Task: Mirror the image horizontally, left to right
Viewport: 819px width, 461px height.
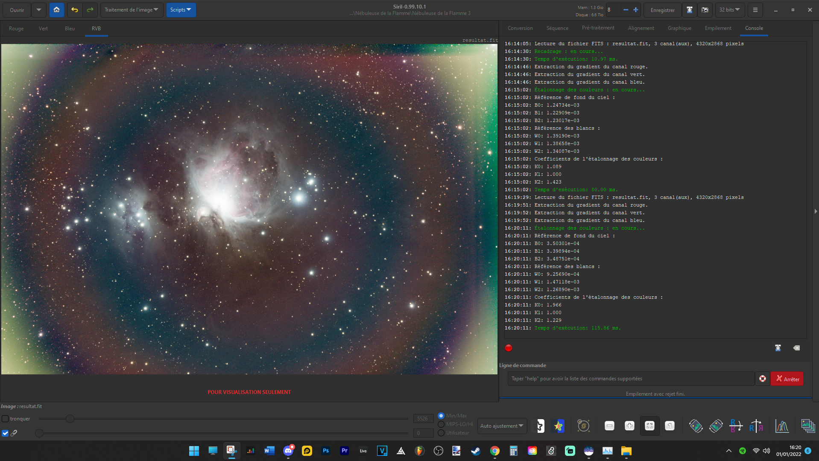Action: (x=756, y=426)
